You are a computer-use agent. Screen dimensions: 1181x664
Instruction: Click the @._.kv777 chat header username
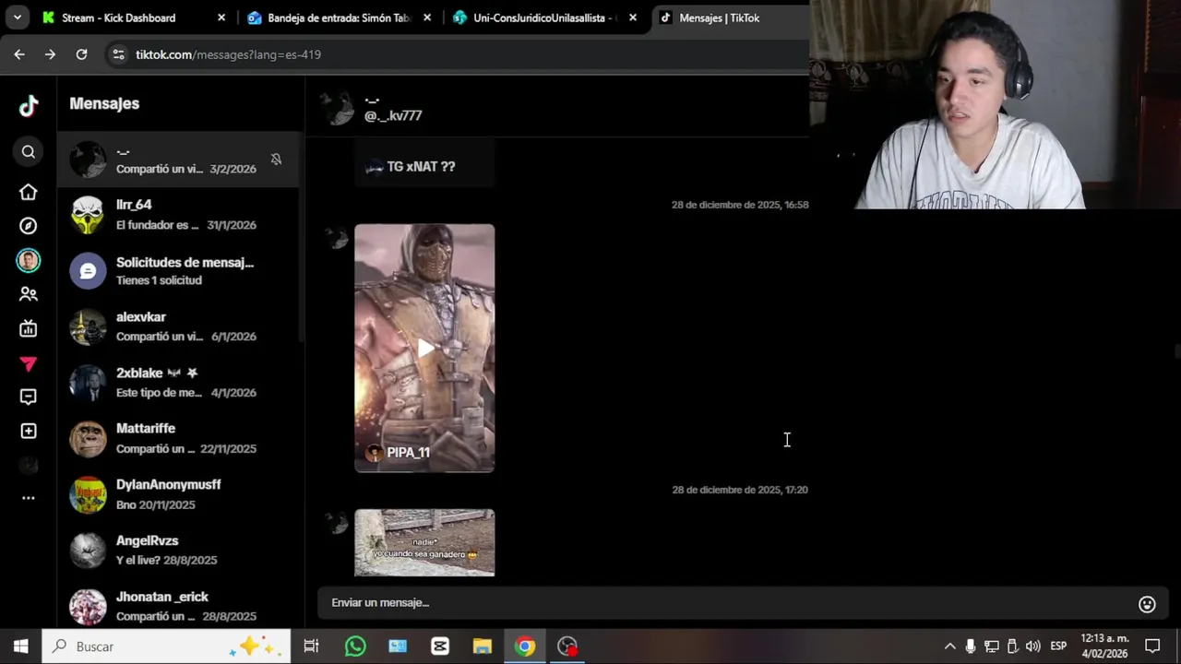(x=393, y=116)
